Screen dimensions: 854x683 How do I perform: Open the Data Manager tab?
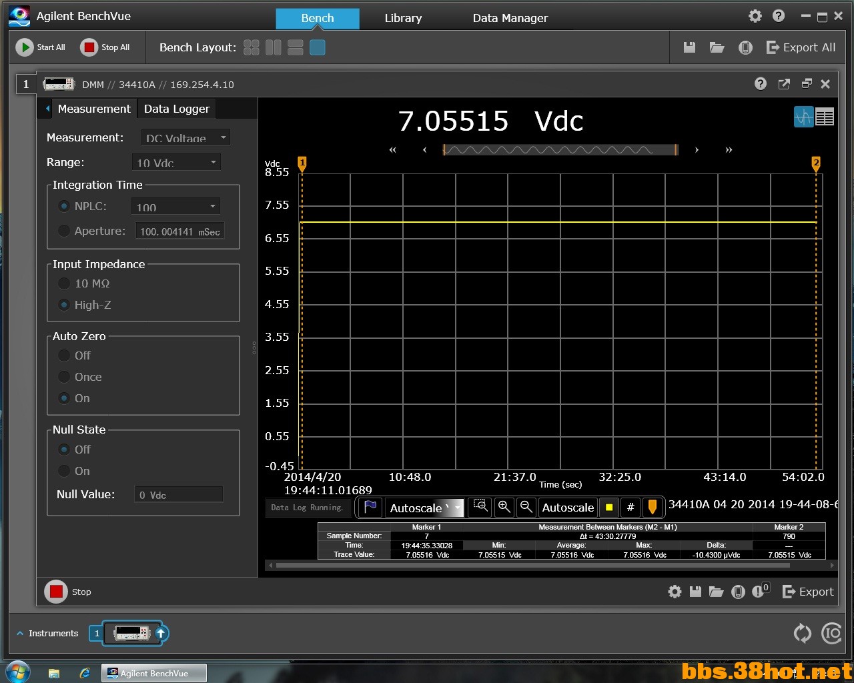(x=510, y=18)
